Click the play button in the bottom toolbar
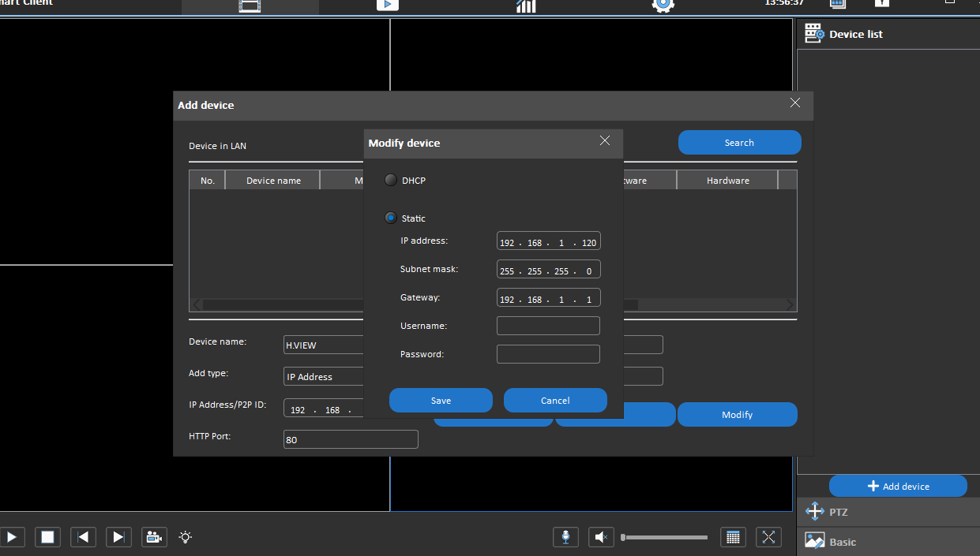This screenshot has width=980, height=556. click(12, 537)
